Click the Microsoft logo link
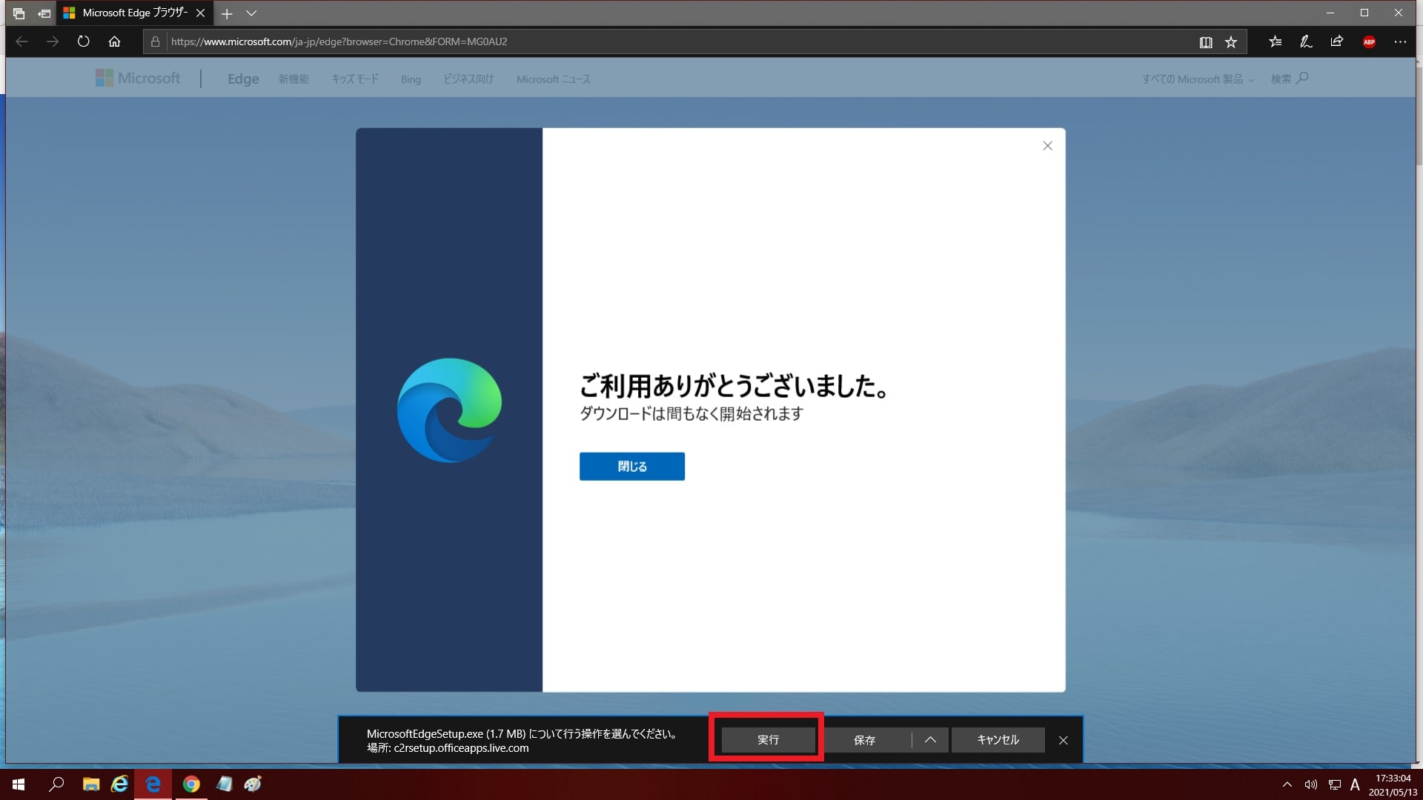The width and height of the screenshot is (1423, 800). tap(138, 79)
